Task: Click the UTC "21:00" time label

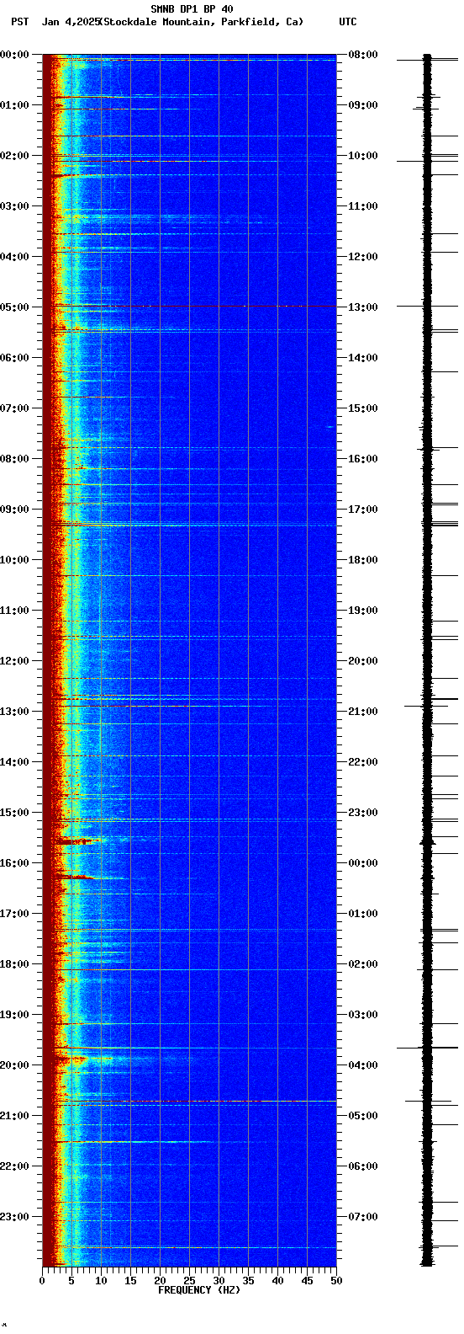Action: 363,712
